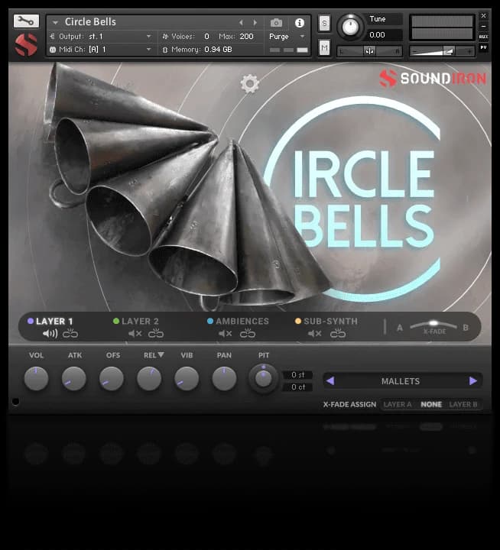This screenshot has width=500, height=550.
Task: Click the Soundiron brand logo
Action: click(x=432, y=78)
